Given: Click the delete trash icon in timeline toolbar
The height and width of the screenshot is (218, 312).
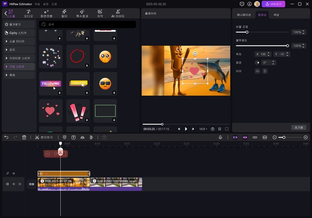Looking at the screenshot, I should 24,138.
